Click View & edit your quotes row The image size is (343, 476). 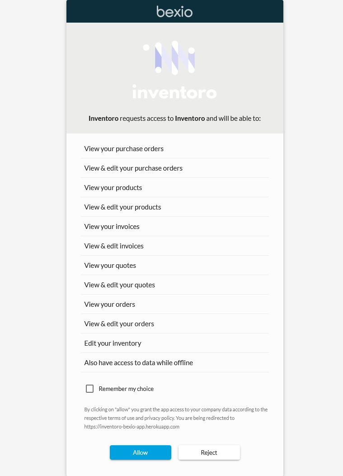coord(119,285)
